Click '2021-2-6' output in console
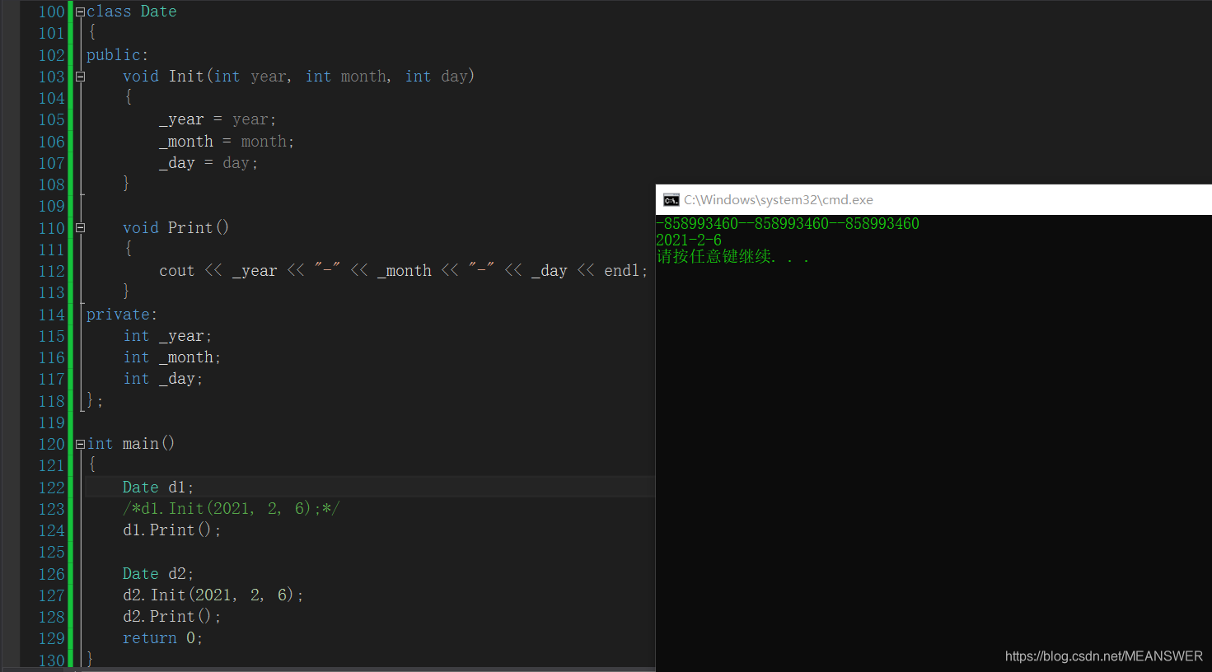 tap(689, 240)
